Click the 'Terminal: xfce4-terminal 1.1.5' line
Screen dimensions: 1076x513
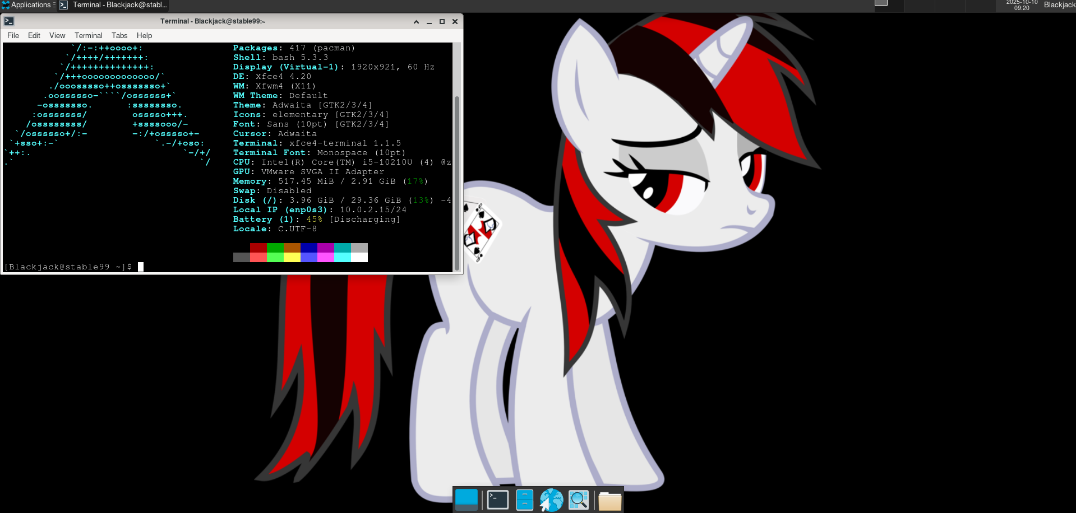point(317,143)
